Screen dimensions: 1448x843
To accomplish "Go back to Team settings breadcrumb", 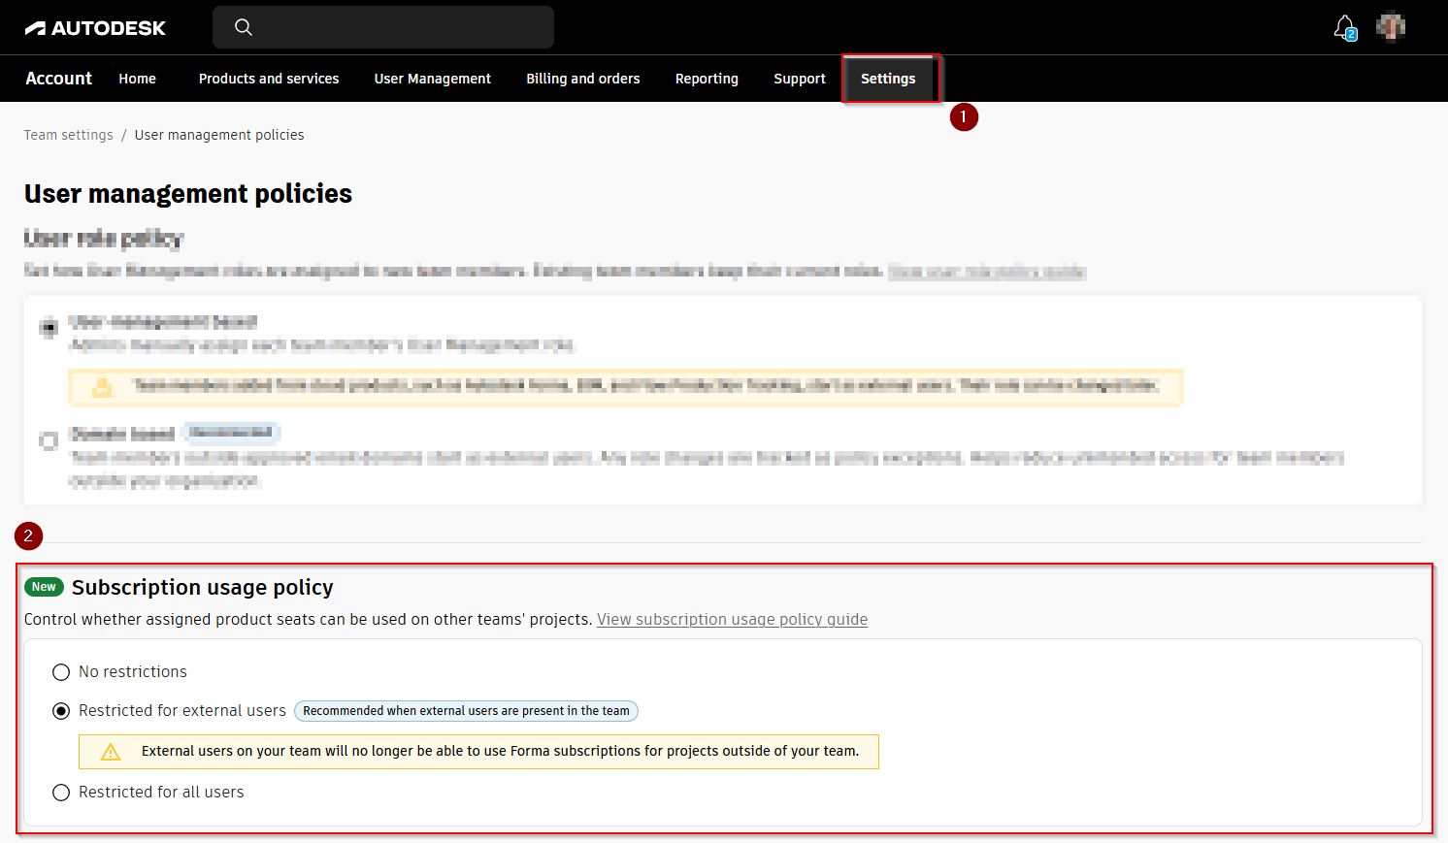I will point(69,135).
